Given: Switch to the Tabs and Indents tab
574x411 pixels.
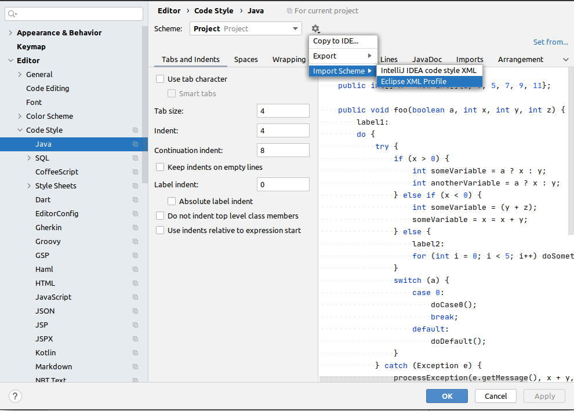Looking at the screenshot, I should tap(191, 60).
